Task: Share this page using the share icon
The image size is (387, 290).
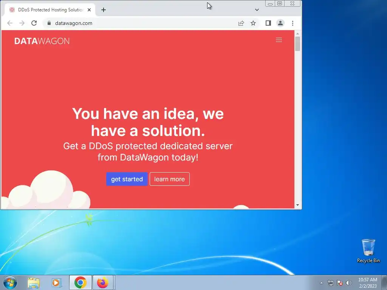Action: [241, 23]
